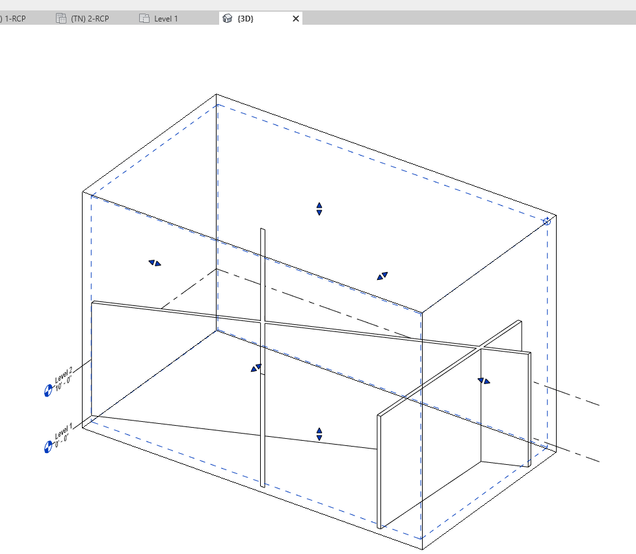Click the bottom section box arrow grip
This screenshot has height=554, width=636.
[319, 433]
